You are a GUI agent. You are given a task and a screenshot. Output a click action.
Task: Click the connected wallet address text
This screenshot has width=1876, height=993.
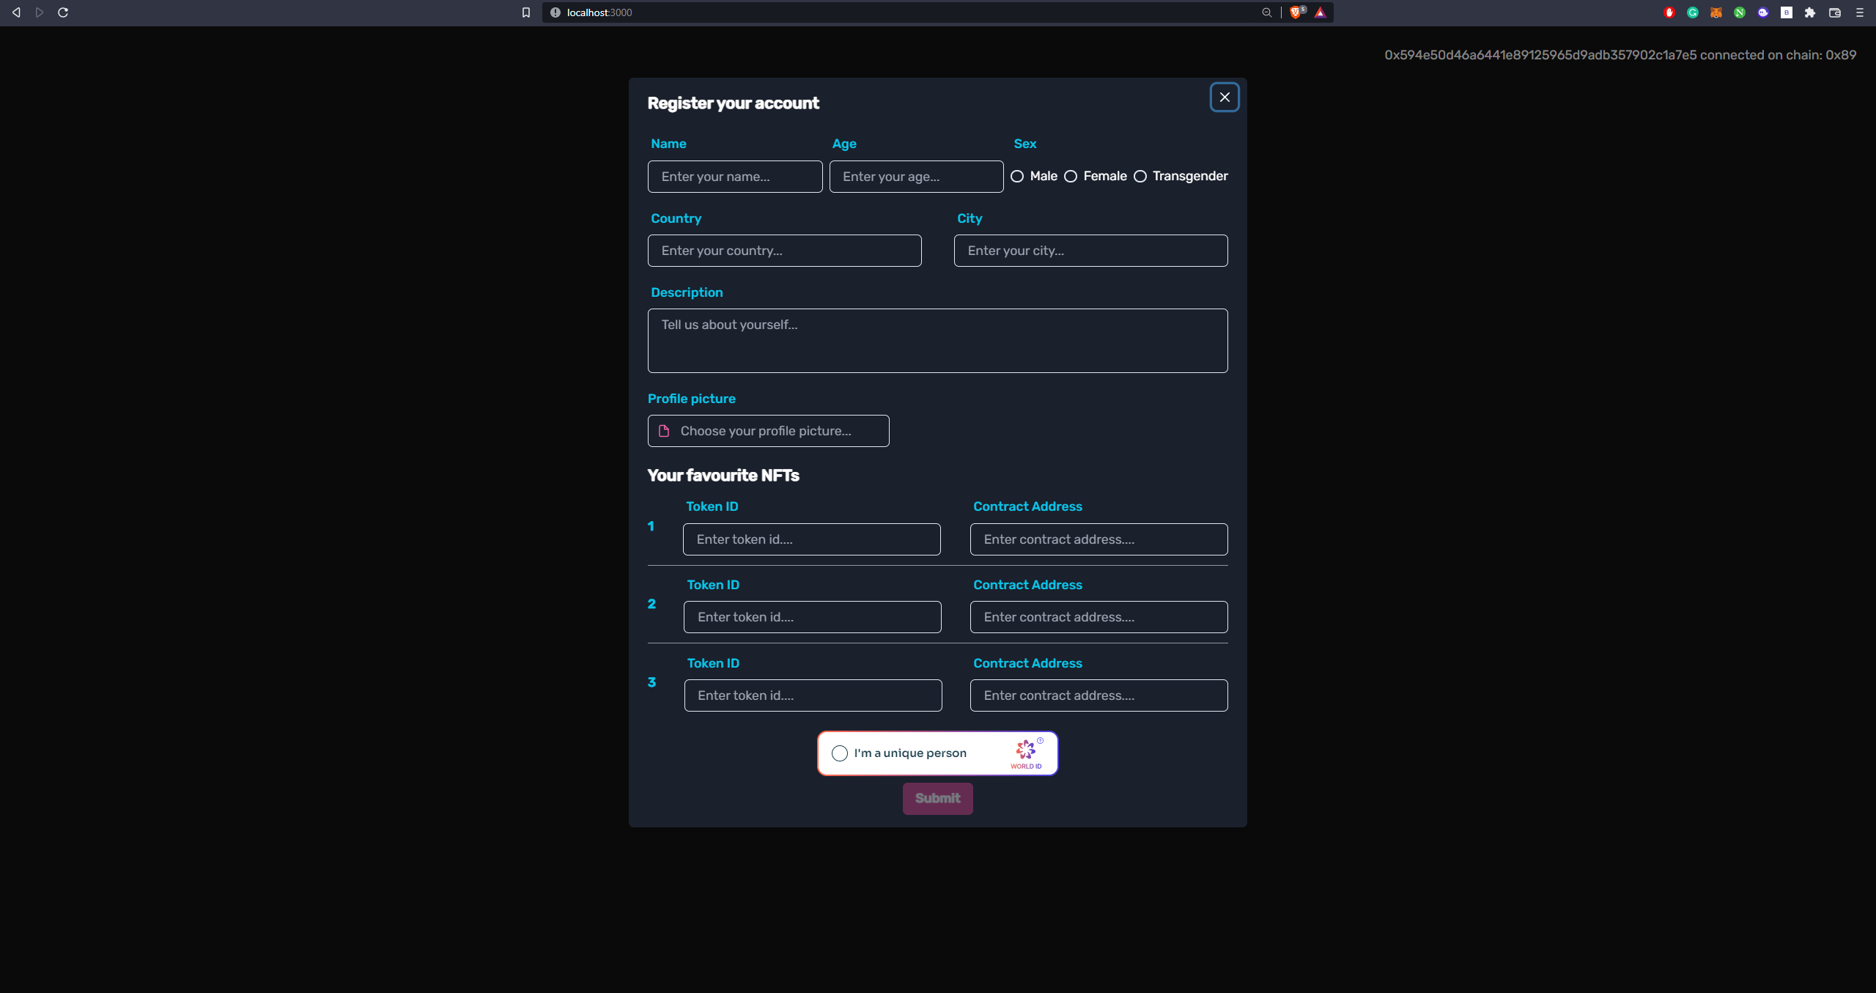tap(1620, 55)
